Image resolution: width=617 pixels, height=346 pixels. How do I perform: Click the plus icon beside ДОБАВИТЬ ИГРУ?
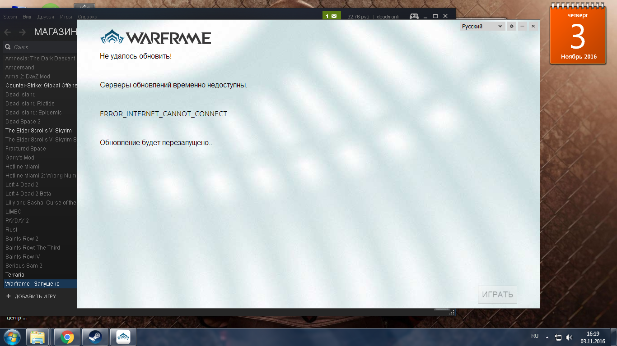(x=9, y=296)
